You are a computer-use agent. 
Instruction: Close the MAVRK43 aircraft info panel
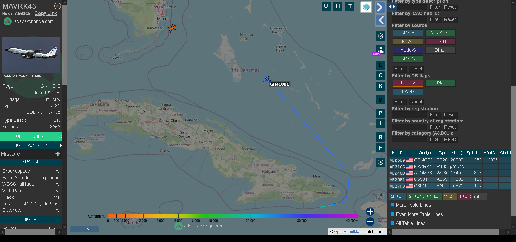(x=57, y=6)
